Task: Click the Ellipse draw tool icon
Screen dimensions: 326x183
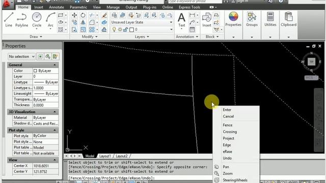Action: click(61, 22)
